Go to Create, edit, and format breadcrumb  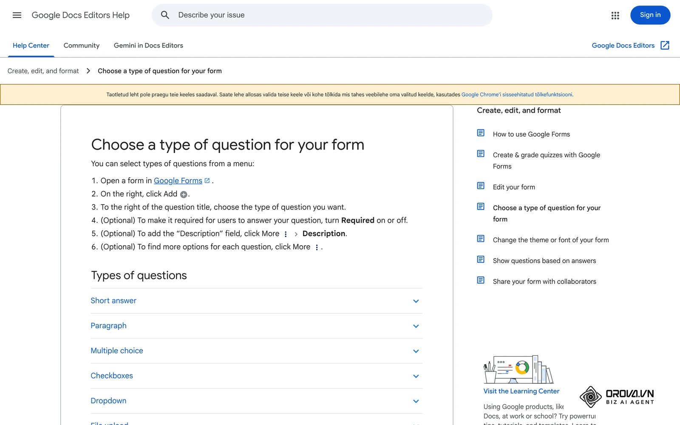(43, 71)
